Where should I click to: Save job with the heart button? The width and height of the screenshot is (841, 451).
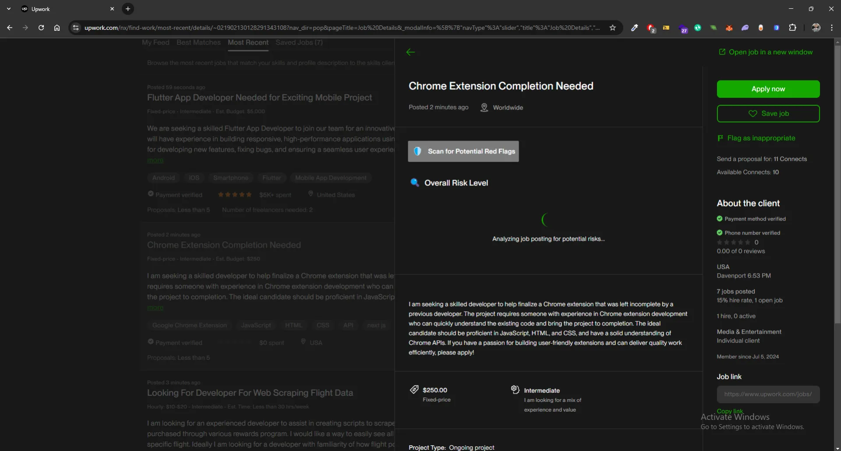[x=768, y=114]
